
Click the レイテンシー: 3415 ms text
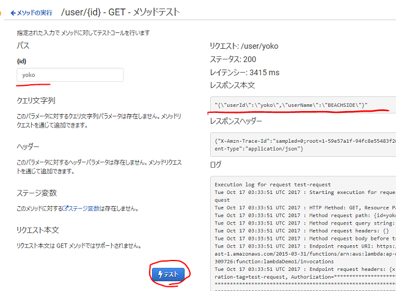pos(244,73)
